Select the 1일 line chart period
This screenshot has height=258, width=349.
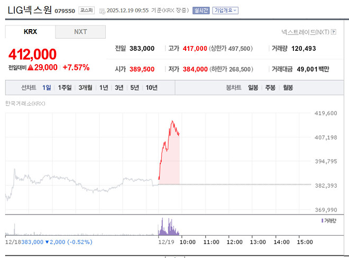[x=47, y=87]
